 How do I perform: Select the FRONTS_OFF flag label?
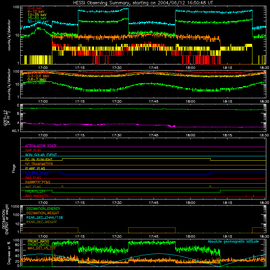point(35,191)
